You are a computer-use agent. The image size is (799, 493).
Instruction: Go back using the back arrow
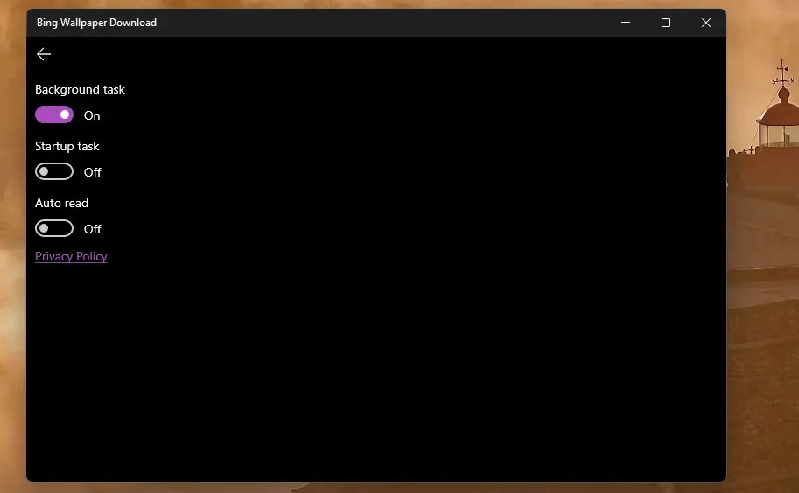coord(44,54)
